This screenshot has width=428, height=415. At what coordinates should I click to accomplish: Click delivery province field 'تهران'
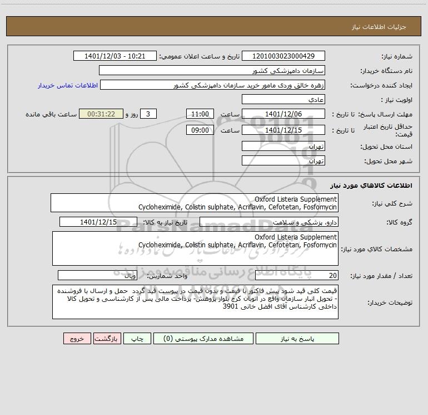pyautogui.click(x=283, y=147)
